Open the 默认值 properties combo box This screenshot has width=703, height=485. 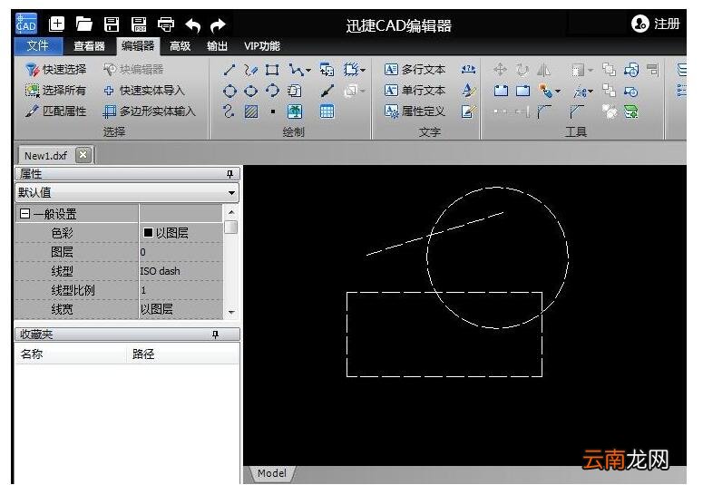(127, 193)
